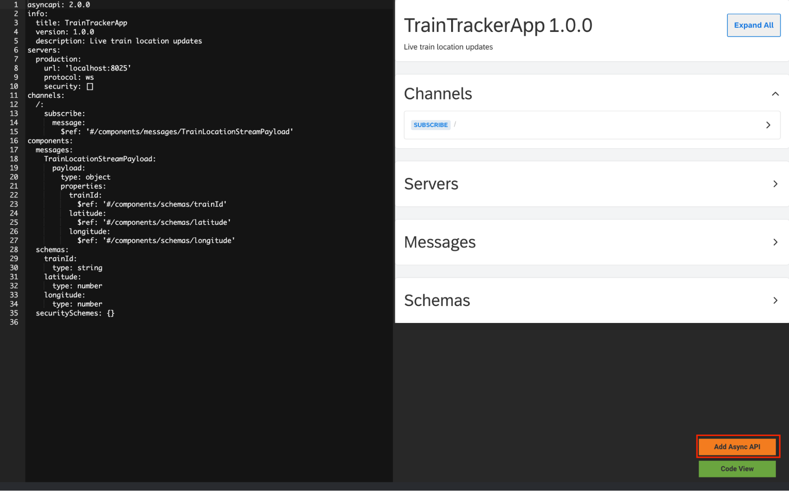Open the Schemas section heading

(x=437, y=301)
